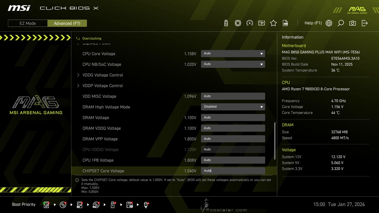This screenshot has height=213, width=379.
Task: Click the globe language icon
Action: pyautogui.click(x=329, y=23)
